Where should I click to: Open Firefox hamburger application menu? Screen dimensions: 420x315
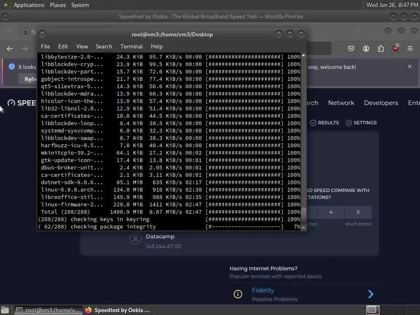pos(410,48)
